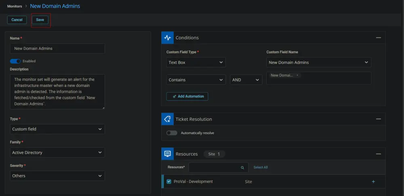The height and width of the screenshot is (196, 404).
Task: Uncheck the ProVal - Development checkbox
Action: (169, 182)
